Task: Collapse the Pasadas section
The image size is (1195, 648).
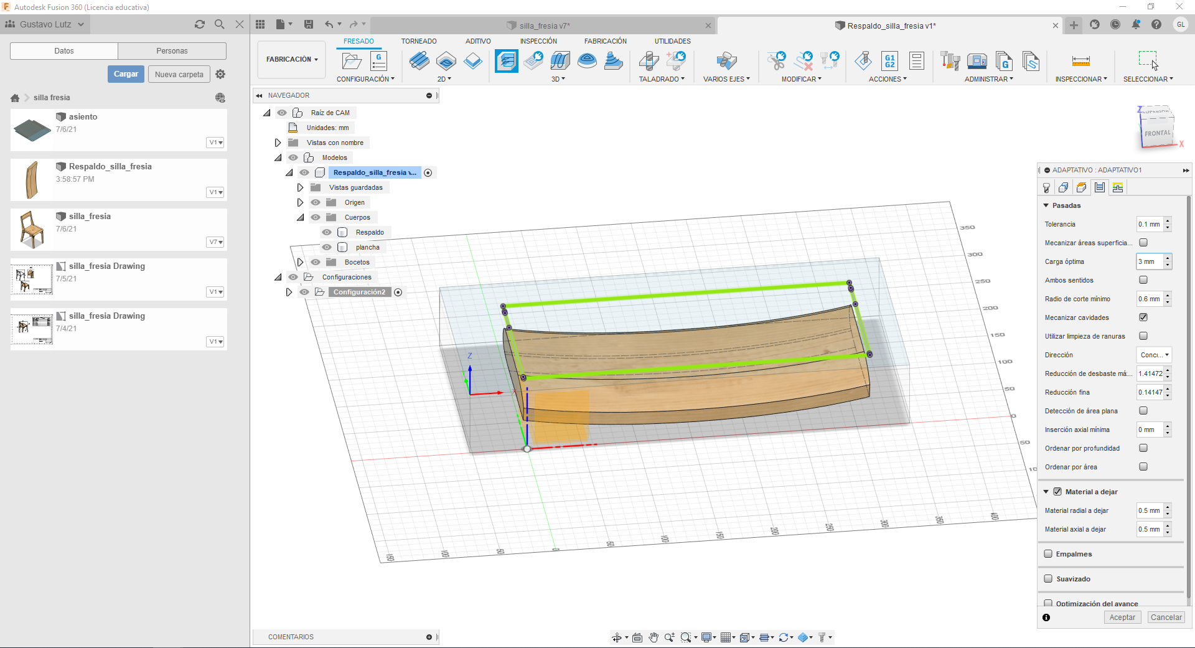Action: point(1046,205)
